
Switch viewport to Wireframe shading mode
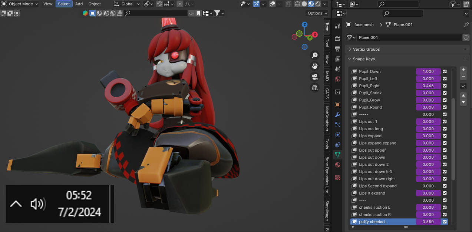click(x=297, y=4)
